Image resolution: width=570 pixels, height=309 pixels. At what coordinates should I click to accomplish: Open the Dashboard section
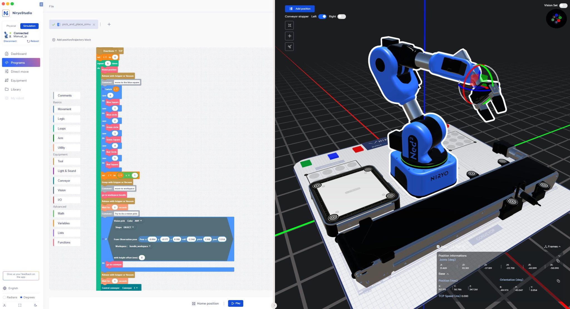pos(19,53)
